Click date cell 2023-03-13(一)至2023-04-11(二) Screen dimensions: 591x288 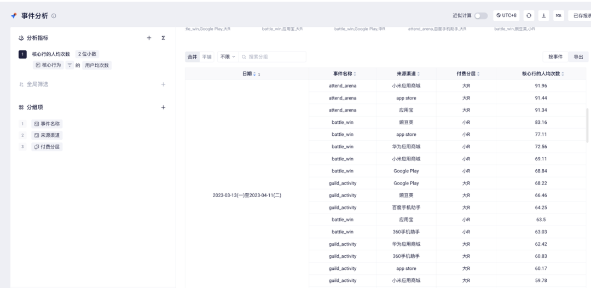pyautogui.click(x=247, y=195)
